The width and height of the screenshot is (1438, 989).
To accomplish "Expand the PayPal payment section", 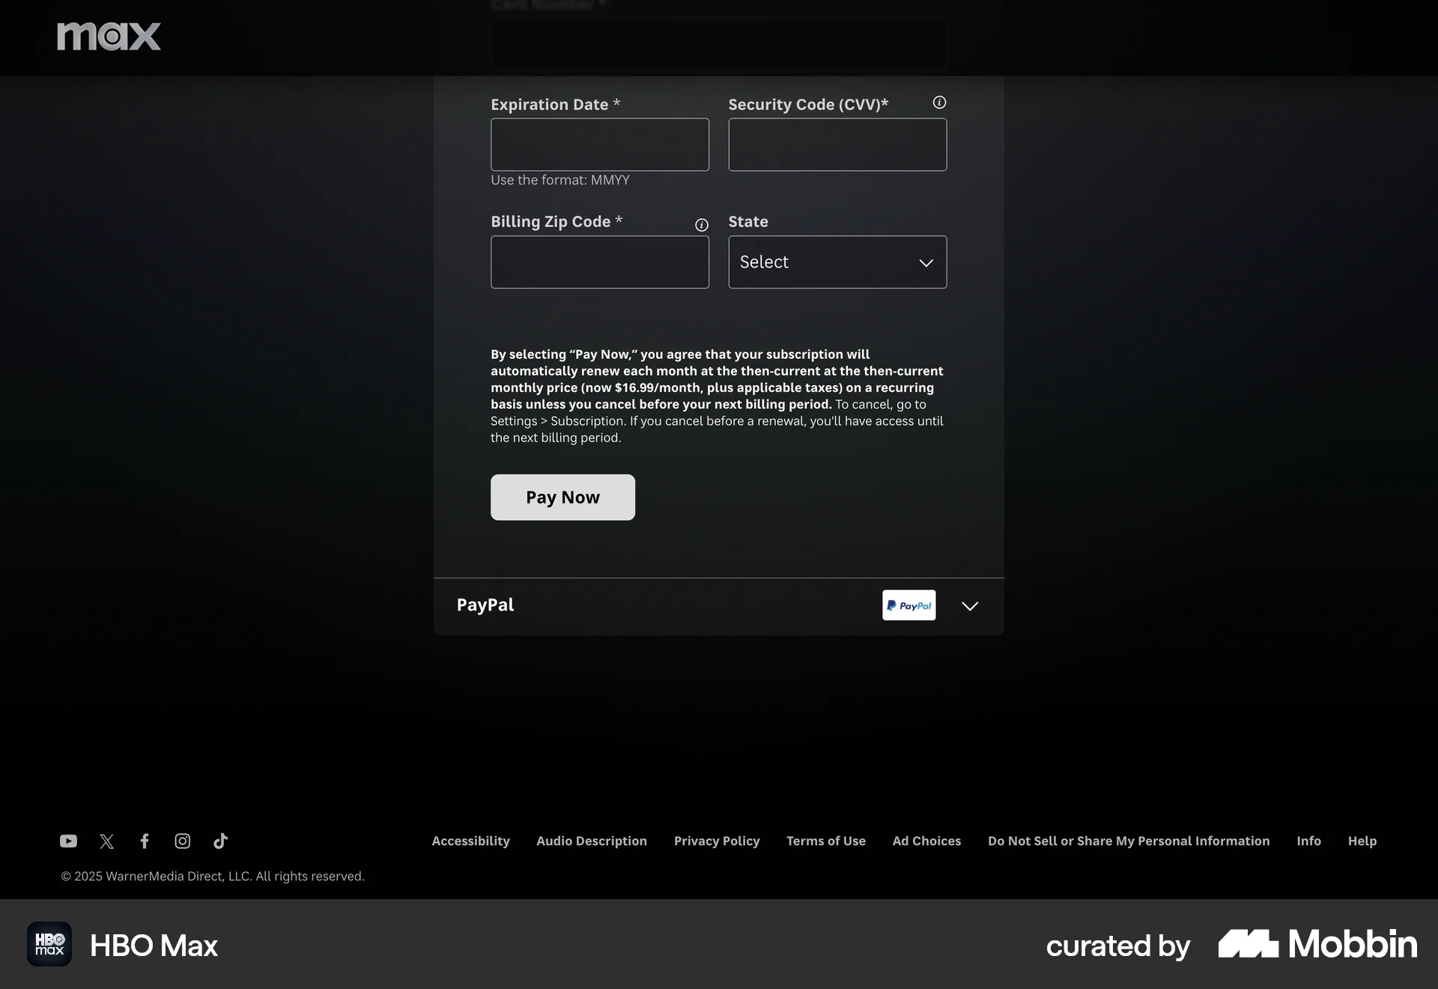I will coord(969,605).
